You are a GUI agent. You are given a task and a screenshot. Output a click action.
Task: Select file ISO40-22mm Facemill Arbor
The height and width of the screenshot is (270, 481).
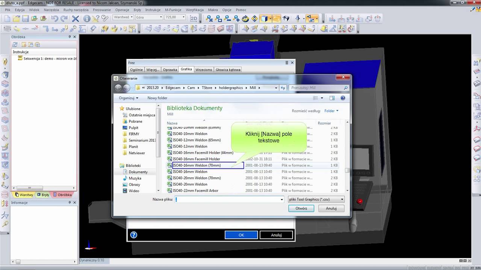point(195,191)
